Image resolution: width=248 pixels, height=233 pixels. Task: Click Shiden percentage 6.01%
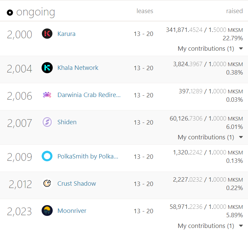[x=234, y=127]
